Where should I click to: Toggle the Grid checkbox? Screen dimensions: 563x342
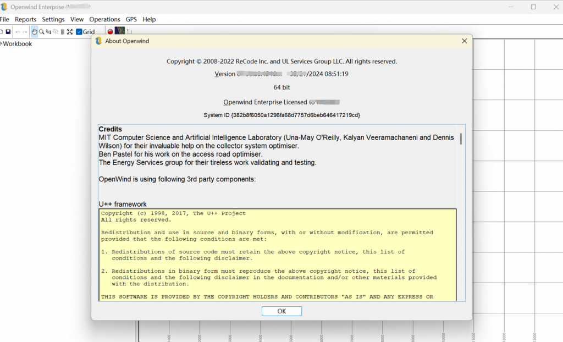tap(79, 32)
